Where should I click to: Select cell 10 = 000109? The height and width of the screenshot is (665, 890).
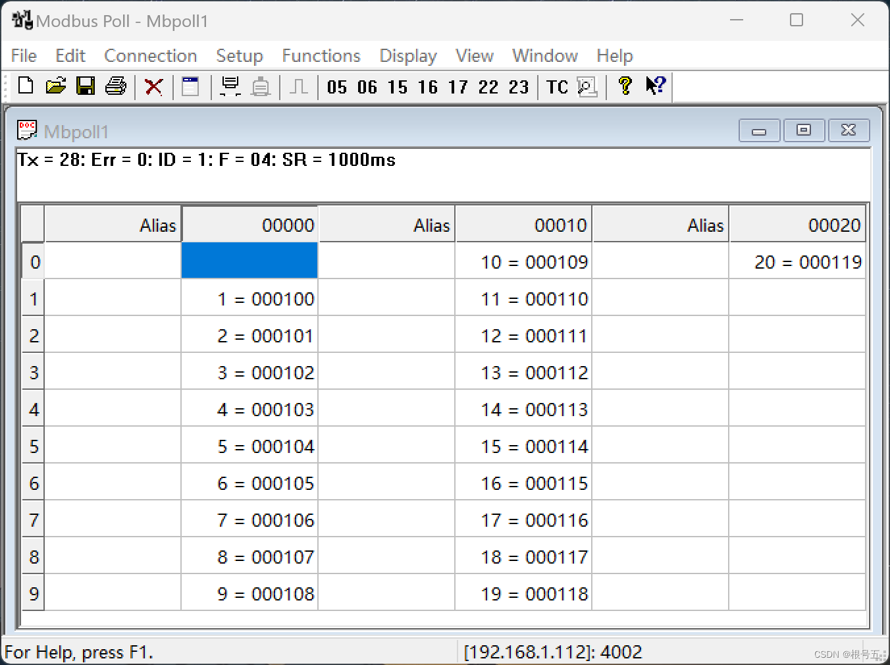pos(523,261)
